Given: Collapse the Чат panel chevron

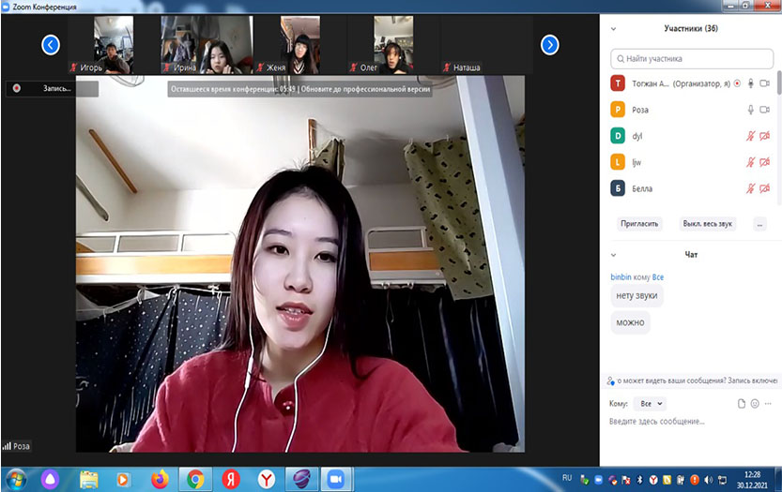Looking at the screenshot, I should (614, 254).
